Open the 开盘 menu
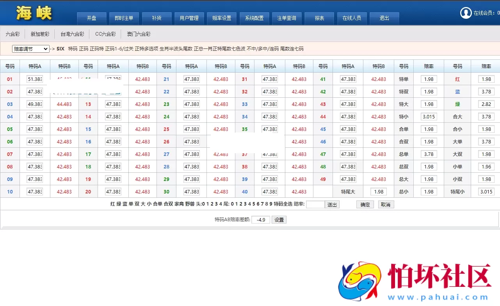The height and width of the screenshot is (306, 500). pyautogui.click(x=91, y=18)
